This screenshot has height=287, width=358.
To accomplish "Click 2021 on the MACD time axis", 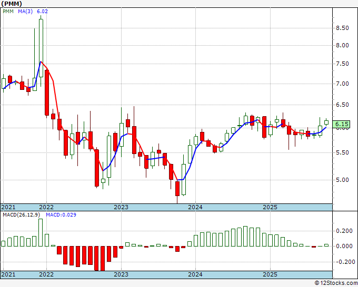I will 8,274.
